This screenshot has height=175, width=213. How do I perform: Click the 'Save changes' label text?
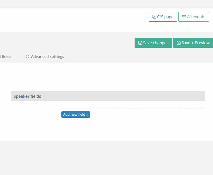156,43
